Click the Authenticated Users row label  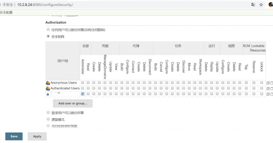click(x=65, y=88)
